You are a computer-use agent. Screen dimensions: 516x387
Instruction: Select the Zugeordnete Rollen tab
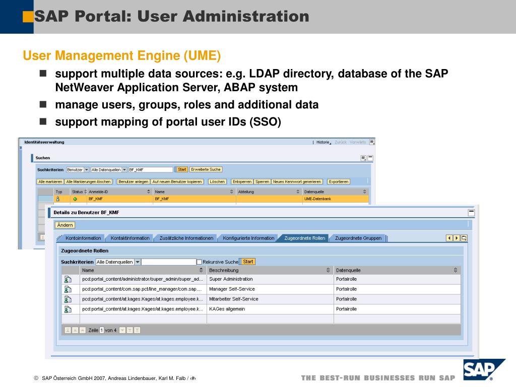pos(304,238)
